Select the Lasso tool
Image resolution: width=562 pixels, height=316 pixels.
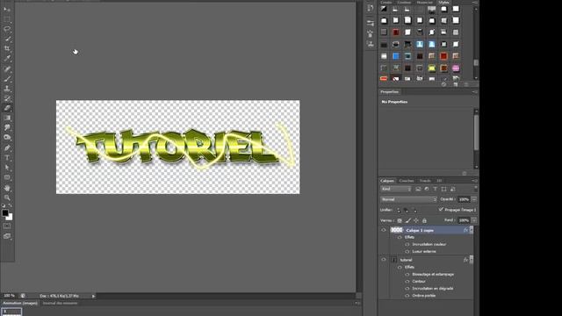(7, 29)
